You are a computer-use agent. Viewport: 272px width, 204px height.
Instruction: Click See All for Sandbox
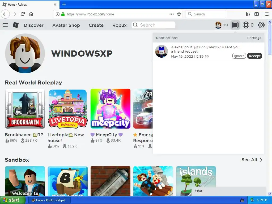252,160
